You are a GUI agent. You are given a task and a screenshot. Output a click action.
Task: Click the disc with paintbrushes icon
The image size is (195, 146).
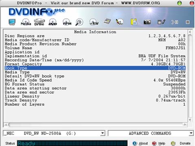(119, 22)
